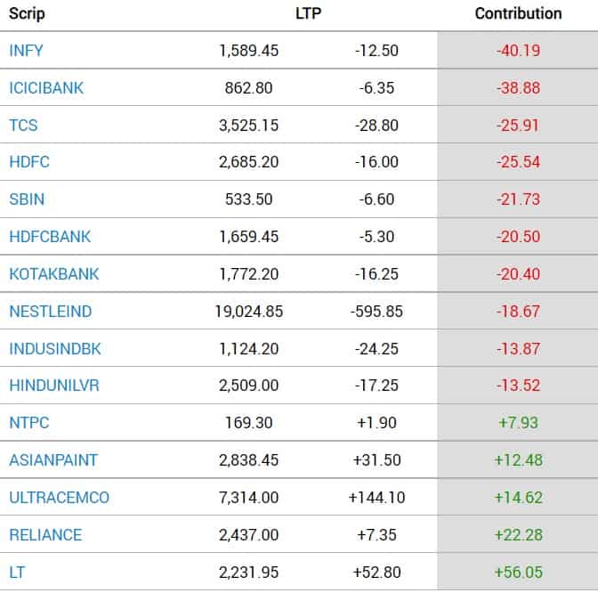Open the HDFCBANK scrip link

[x=50, y=237]
